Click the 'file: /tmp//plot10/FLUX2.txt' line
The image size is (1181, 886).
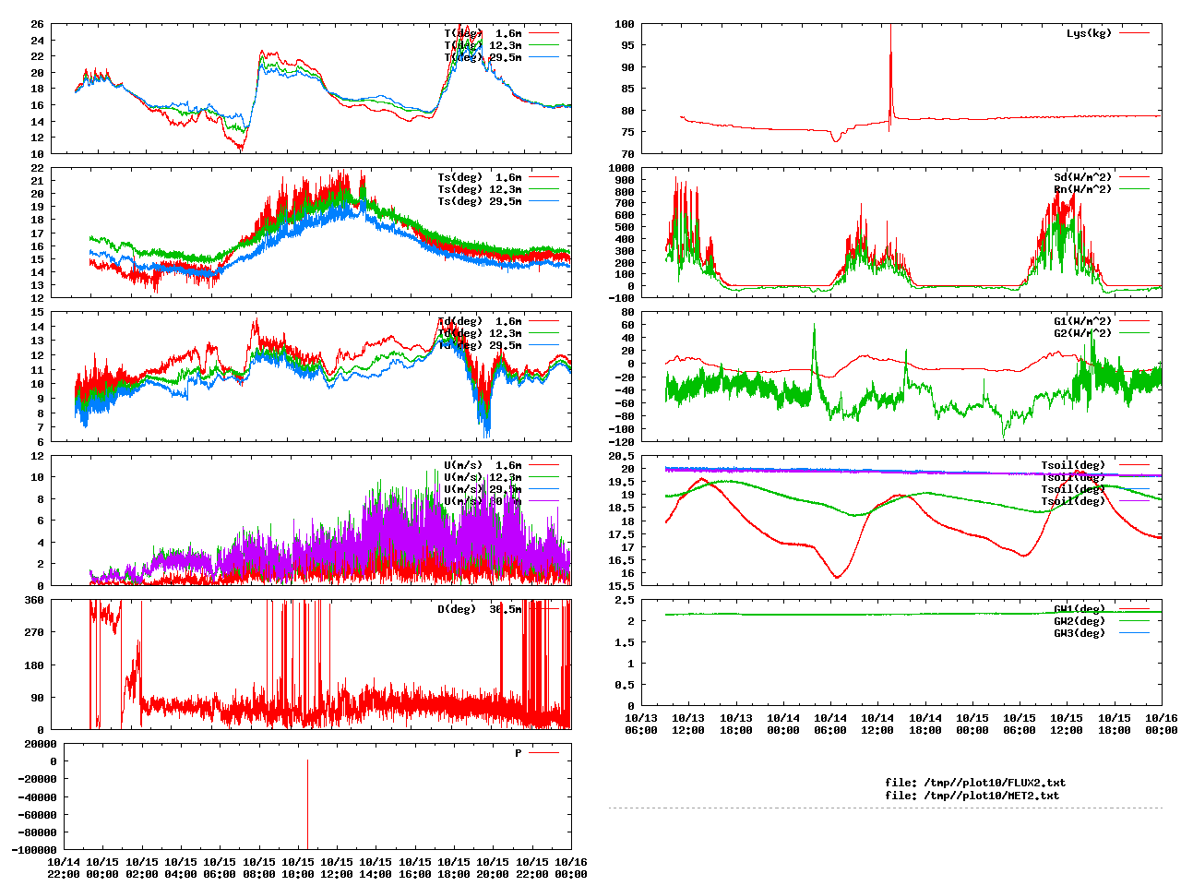pos(975,783)
